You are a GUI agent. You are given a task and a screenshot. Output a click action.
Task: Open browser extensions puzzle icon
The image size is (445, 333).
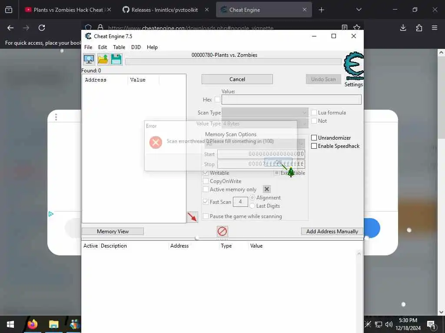(x=419, y=28)
